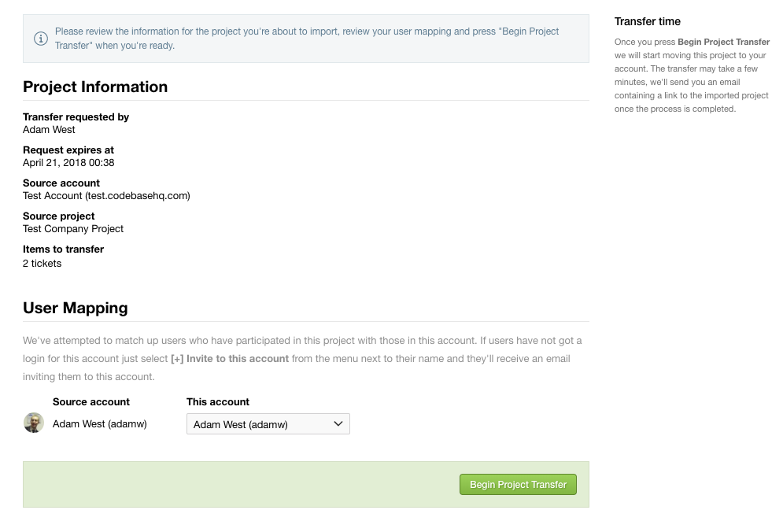Click the Test Account (test.codebasehq.com) text
The image size is (783, 521).
pyautogui.click(x=106, y=196)
